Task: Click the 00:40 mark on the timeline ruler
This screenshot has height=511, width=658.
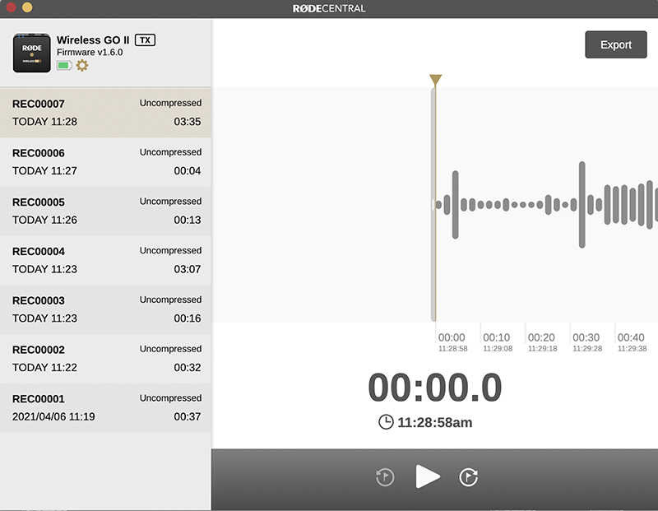Action: point(631,337)
